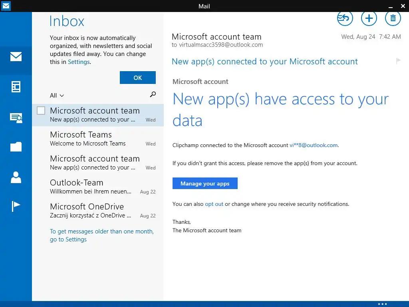Click the OK button

138,78
